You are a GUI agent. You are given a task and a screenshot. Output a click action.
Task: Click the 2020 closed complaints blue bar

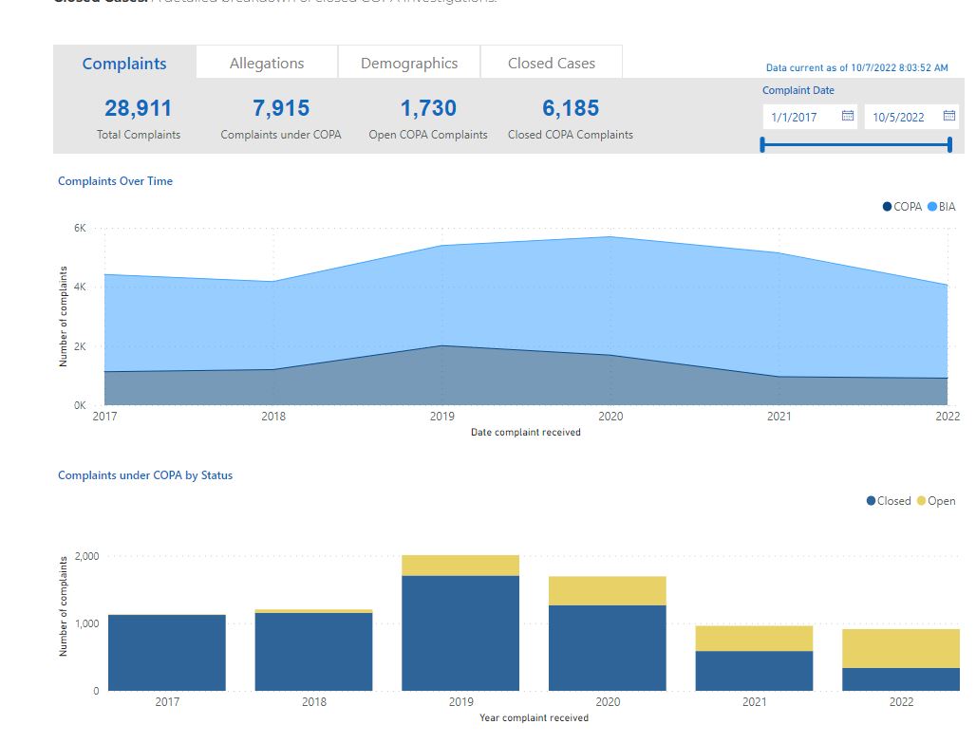pos(608,648)
